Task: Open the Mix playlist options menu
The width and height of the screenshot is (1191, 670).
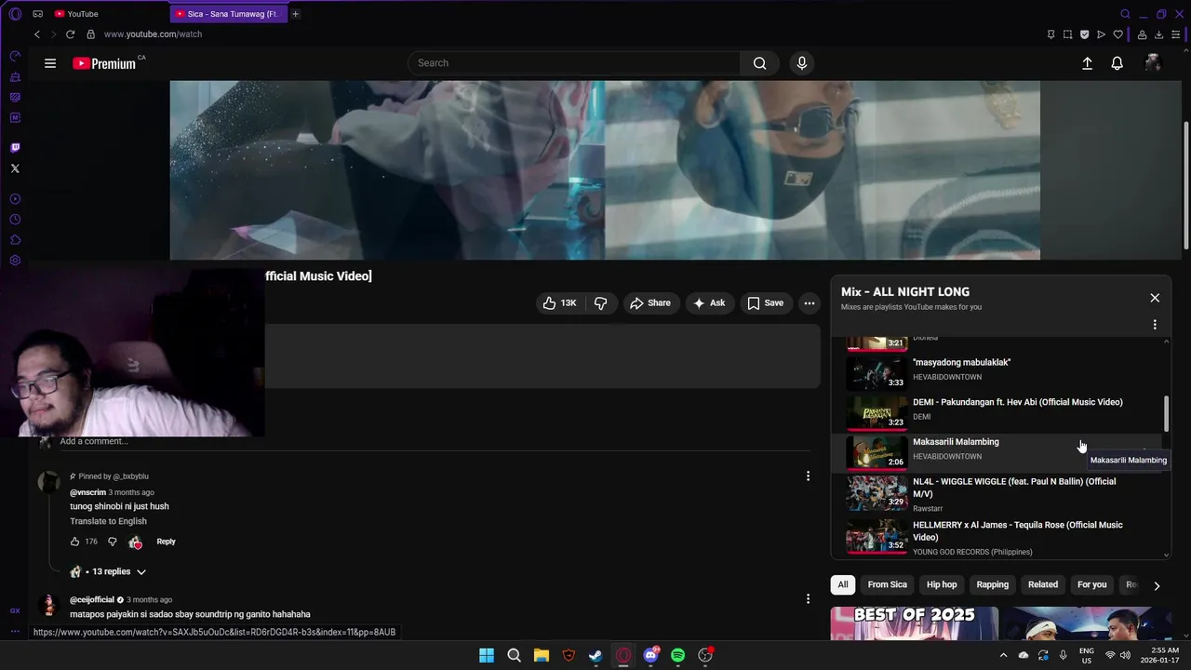Action: tap(1155, 325)
